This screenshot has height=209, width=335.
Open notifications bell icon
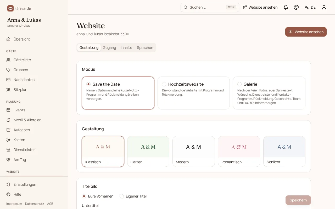click(286, 7)
